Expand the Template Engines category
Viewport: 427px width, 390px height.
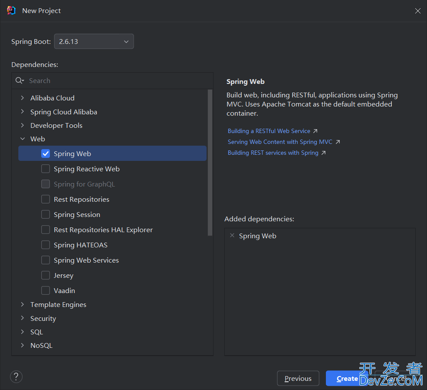pyautogui.click(x=22, y=304)
